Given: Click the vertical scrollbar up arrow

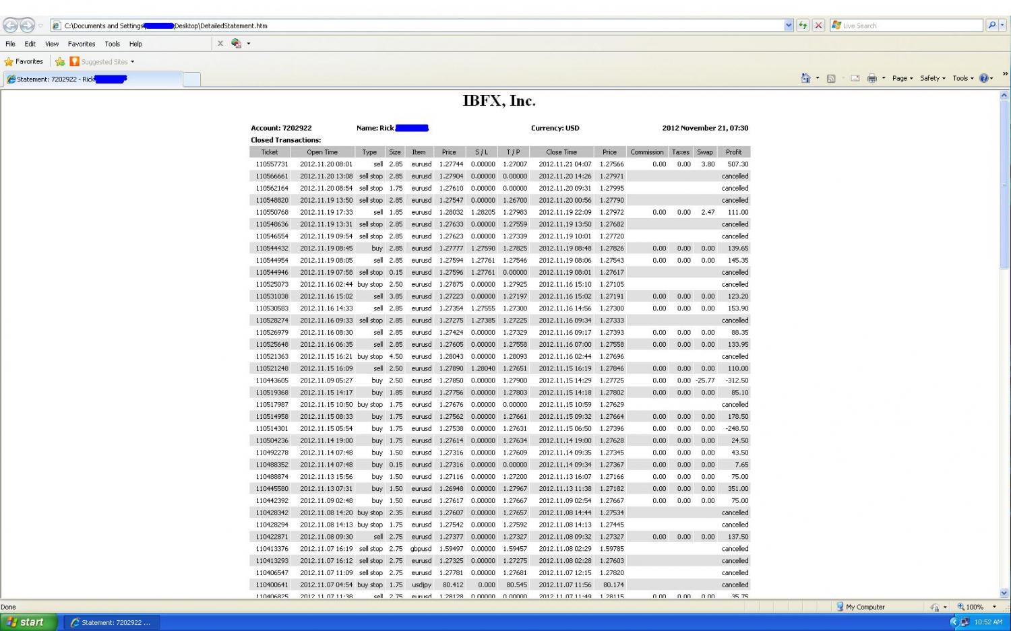Looking at the screenshot, I should pyautogui.click(x=1004, y=96).
